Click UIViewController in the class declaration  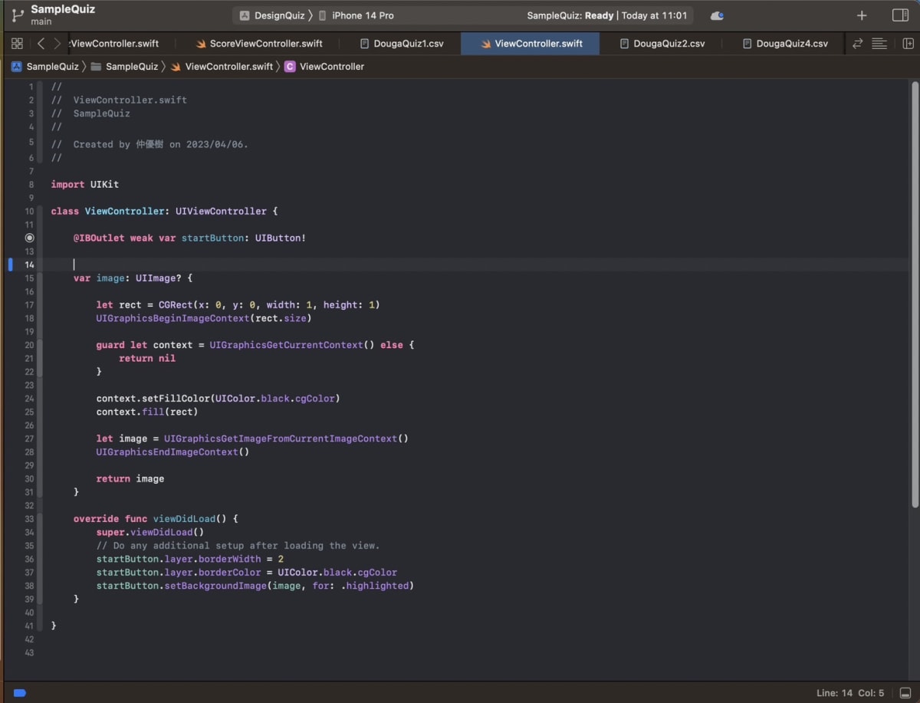(x=221, y=212)
